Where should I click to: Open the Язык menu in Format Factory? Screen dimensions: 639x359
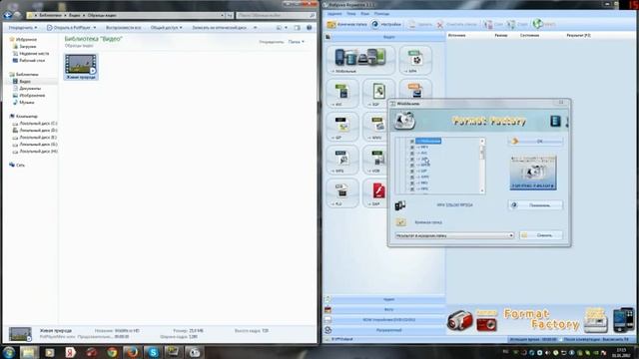click(364, 14)
